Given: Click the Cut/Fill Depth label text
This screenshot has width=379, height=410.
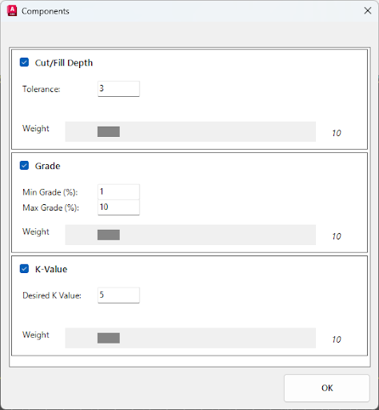Looking at the screenshot, I should tap(64, 62).
